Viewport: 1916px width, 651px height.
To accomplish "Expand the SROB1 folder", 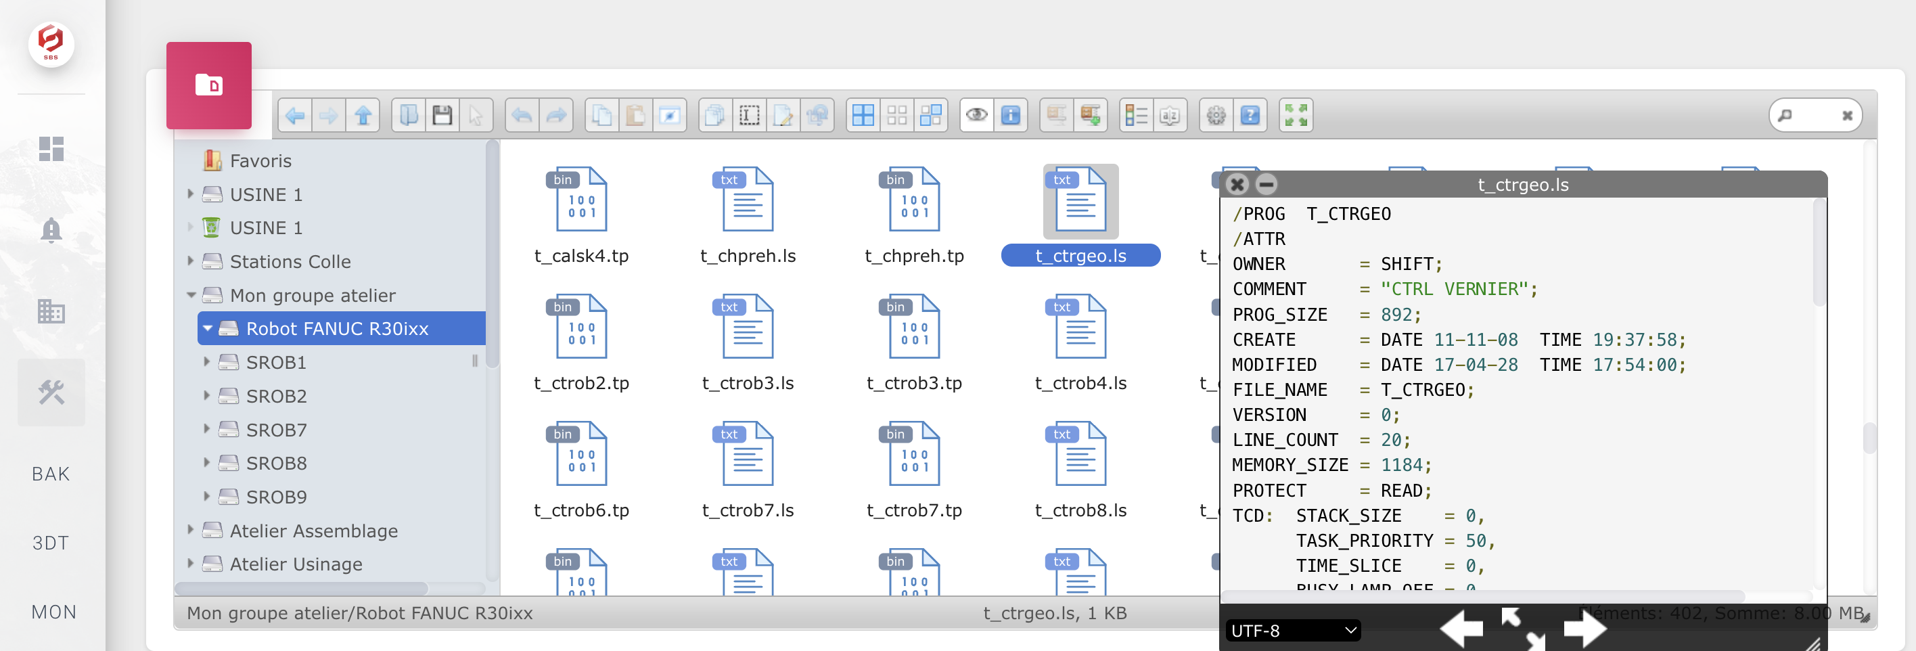I will click(207, 362).
